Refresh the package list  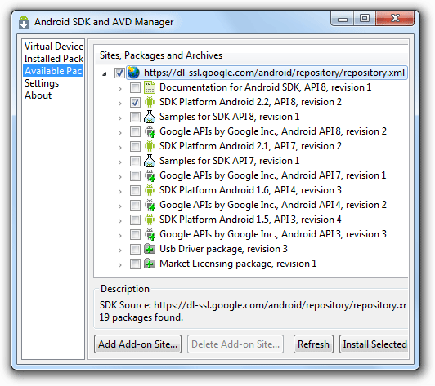point(313,344)
